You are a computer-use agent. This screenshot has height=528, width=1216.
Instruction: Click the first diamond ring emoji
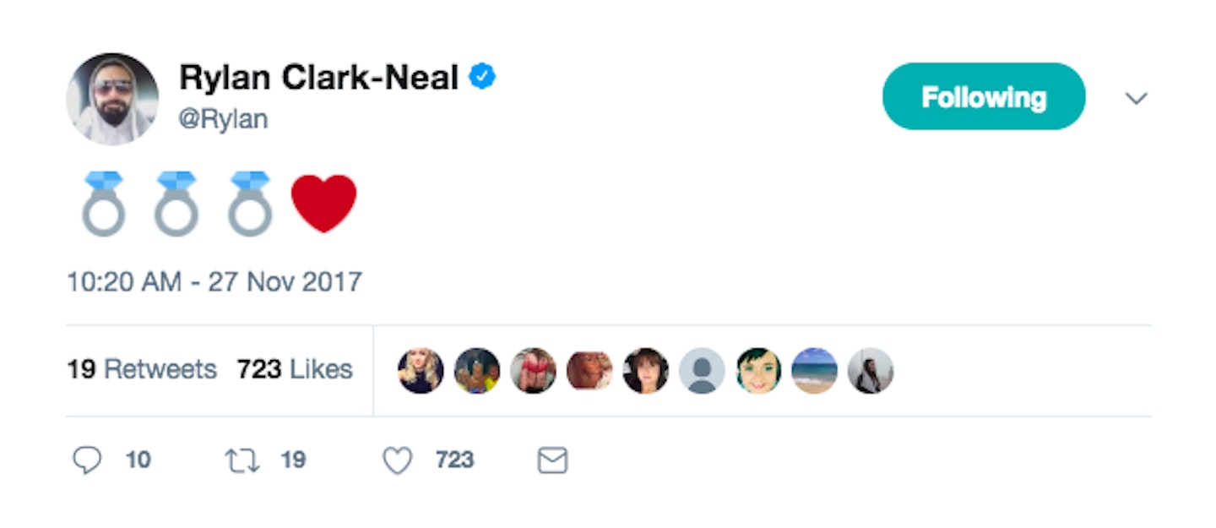point(104,204)
